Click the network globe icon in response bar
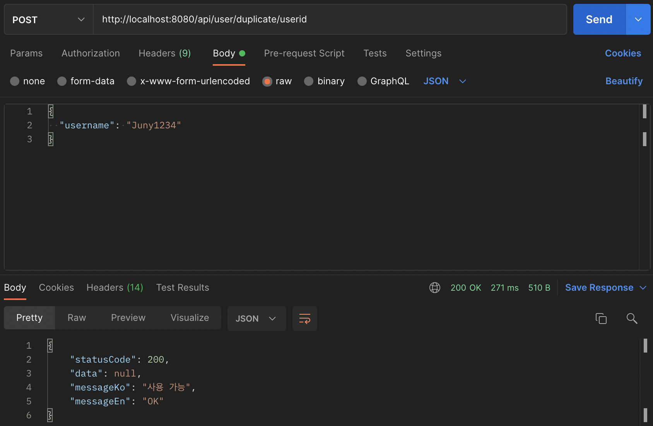This screenshot has width=653, height=426. [x=435, y=288]
